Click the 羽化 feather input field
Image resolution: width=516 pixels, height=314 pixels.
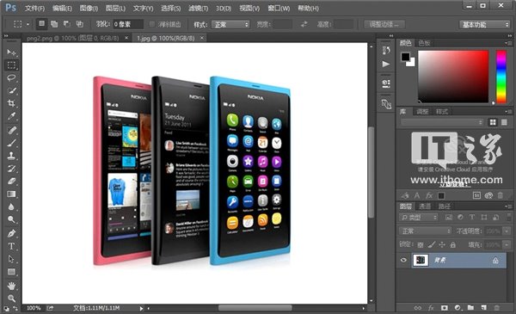point(127,24)
